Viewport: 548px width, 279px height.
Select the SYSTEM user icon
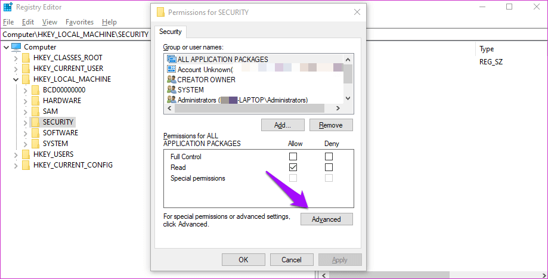click(x=172, y=89)
